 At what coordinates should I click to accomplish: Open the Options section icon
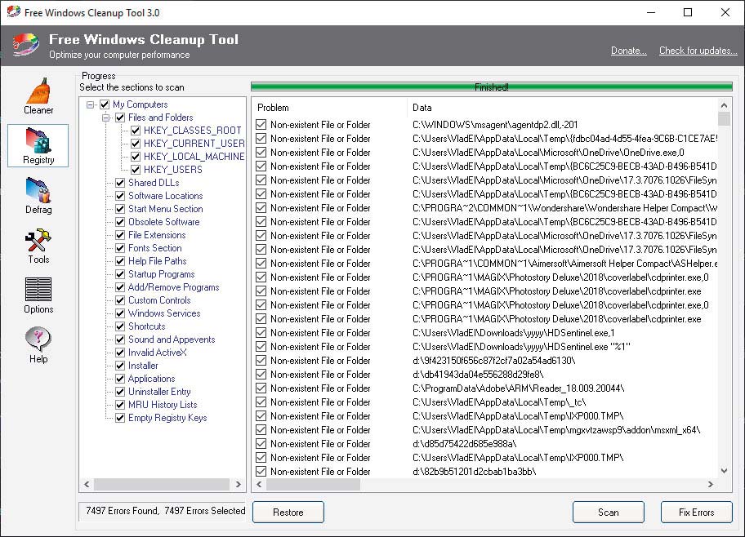coord(38,295)
